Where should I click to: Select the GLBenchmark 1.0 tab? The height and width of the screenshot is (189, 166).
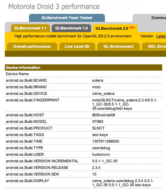point(71,28)
